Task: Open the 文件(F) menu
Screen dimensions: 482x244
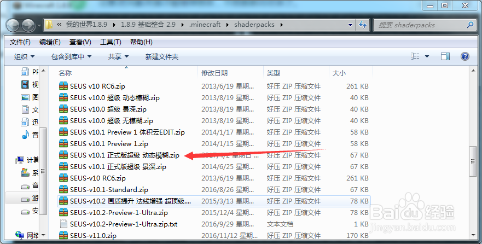Action: 20,42
